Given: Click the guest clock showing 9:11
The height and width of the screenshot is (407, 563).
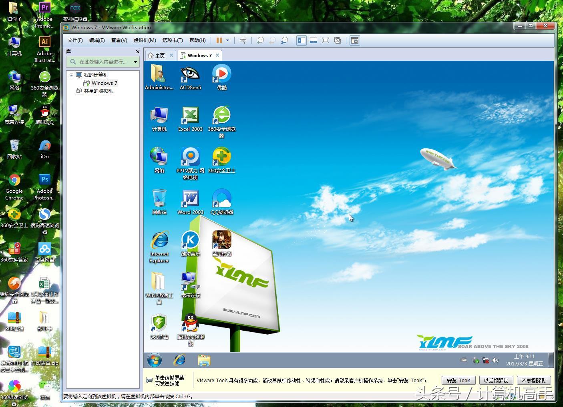Looking at the screenshot, I should point(524,360).
